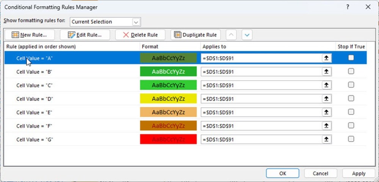Move the rule up with the up arrow
The width and height of the screenshot is (379, 182).
[231, 35]
